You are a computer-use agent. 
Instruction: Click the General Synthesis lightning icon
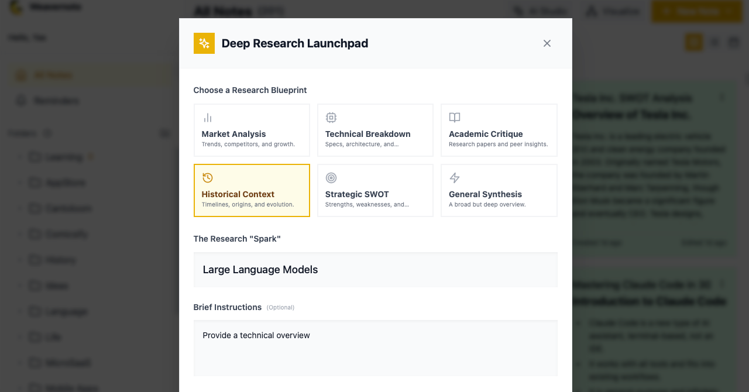point(455,178)
